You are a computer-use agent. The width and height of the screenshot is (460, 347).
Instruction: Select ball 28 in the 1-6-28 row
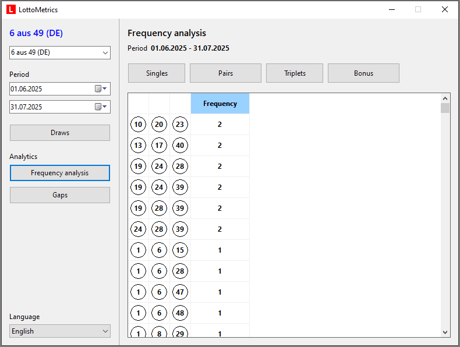pos(180,271)
